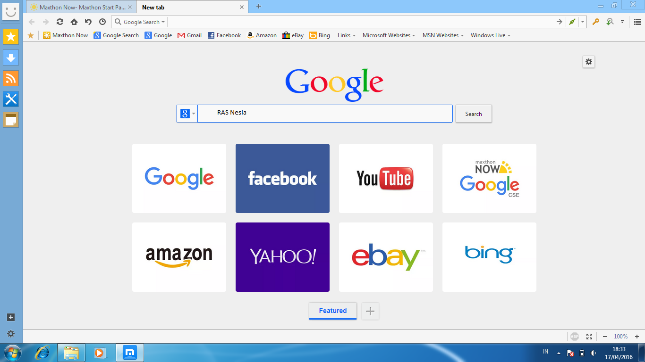Open quick access page settings gear
Viewport: 645px width, 362px height.
tap(588, 62)
